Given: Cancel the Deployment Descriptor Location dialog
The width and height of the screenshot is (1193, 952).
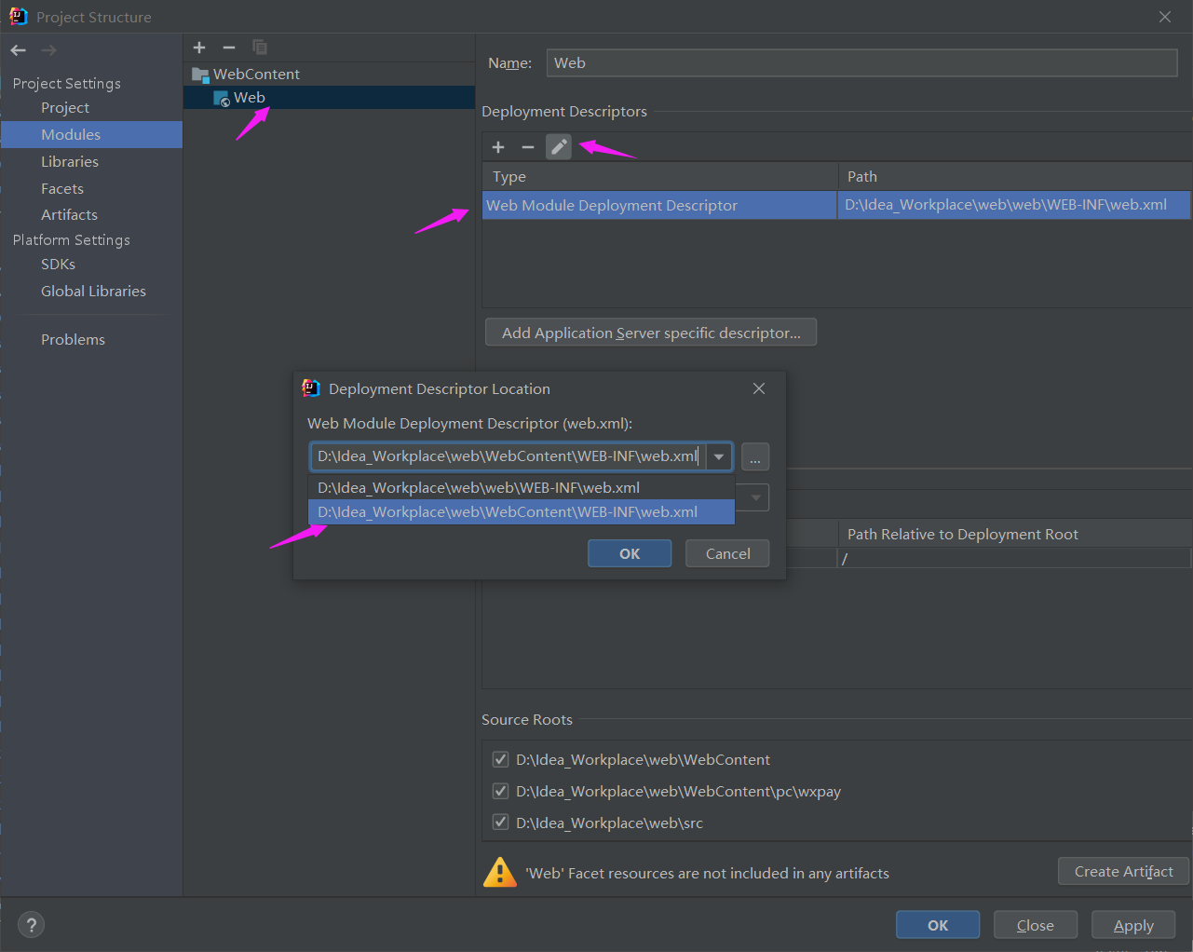Looking at the screenshot, I should (x=727, y=553).
